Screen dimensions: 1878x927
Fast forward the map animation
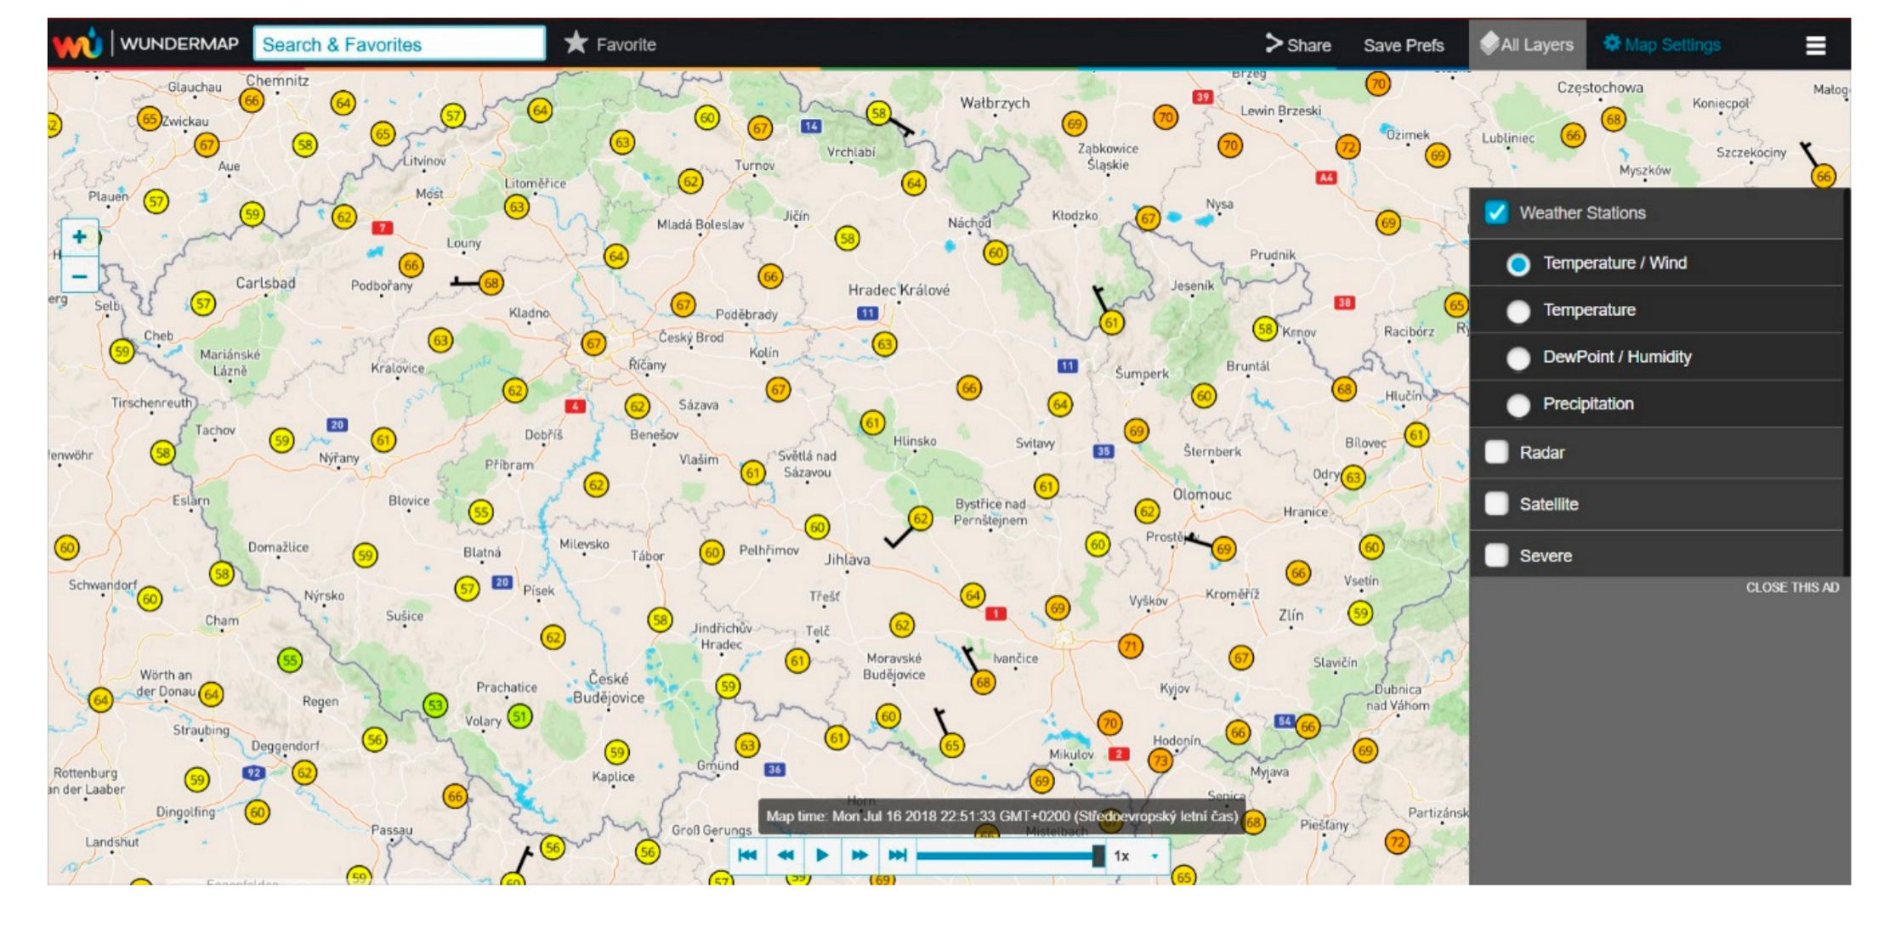[860, 855]
